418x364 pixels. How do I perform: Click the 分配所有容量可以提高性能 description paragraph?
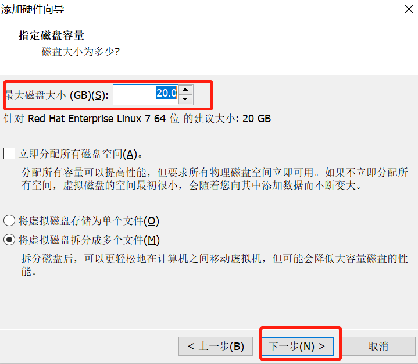pos(215,179)
